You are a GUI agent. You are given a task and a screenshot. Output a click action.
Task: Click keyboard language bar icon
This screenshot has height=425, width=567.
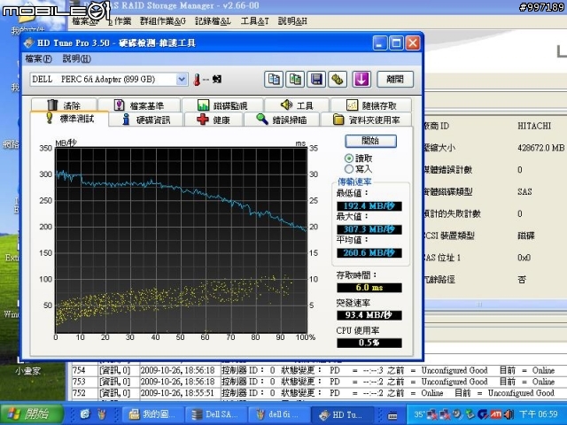coord(392,415)
